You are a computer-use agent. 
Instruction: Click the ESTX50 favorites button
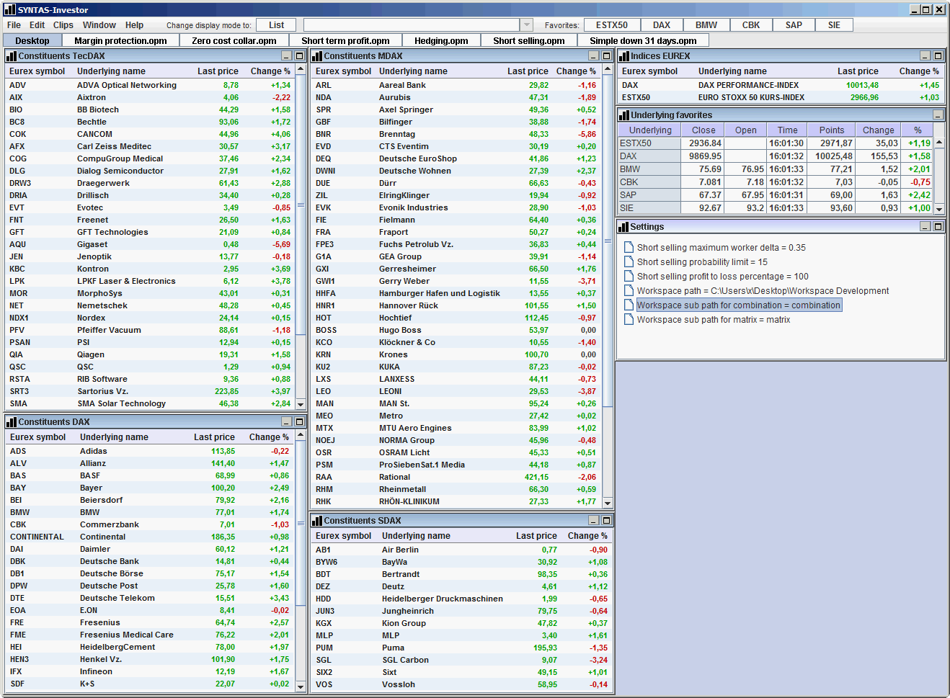[x=612, y=25]
